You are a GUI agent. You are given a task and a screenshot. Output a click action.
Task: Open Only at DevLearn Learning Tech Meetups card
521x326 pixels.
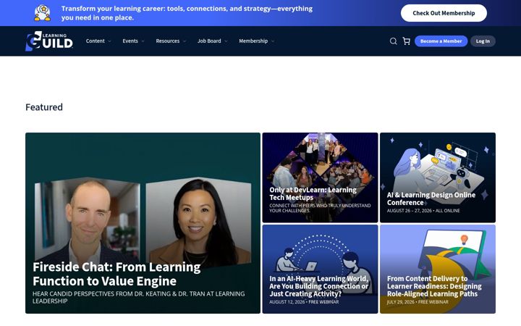pyautogui.click(x=320, y=177)
